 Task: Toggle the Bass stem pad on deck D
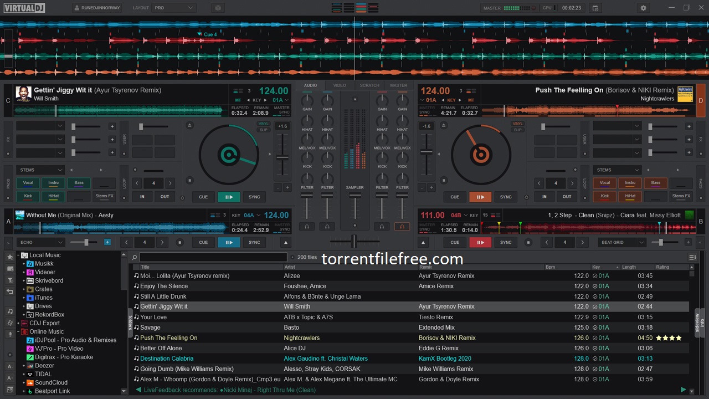[656, 183]
